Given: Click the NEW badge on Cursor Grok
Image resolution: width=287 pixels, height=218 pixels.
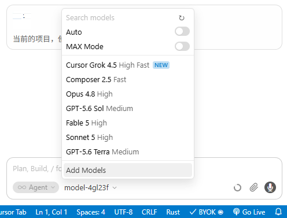Looking at the screenshot, I should pyautogui.click(x=161, y=65).
